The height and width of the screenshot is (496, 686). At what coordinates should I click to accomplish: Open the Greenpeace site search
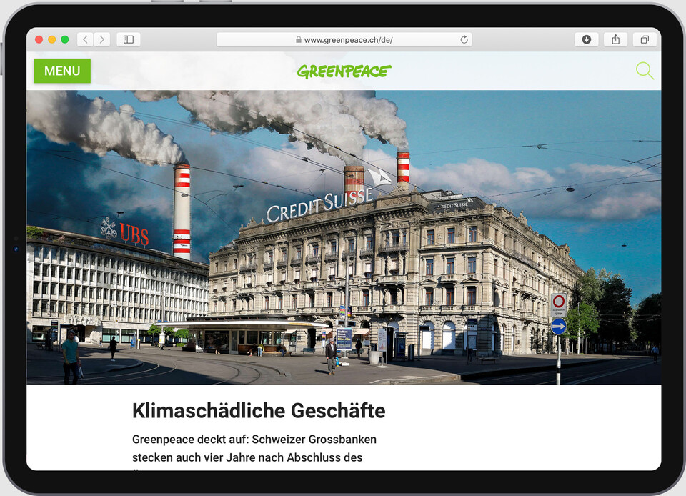tap(645, 71)
